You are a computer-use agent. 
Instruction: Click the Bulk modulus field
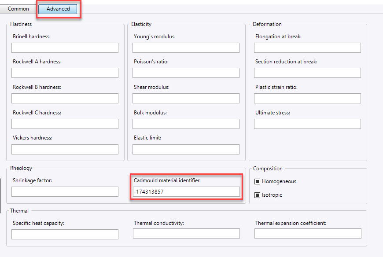click(186, 124)
